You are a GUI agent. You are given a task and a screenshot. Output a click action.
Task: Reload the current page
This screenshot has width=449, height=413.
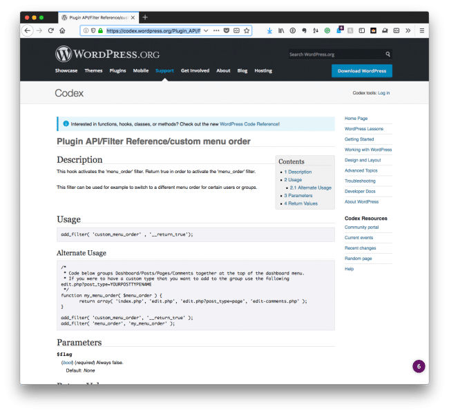click(x=51, y=30)
